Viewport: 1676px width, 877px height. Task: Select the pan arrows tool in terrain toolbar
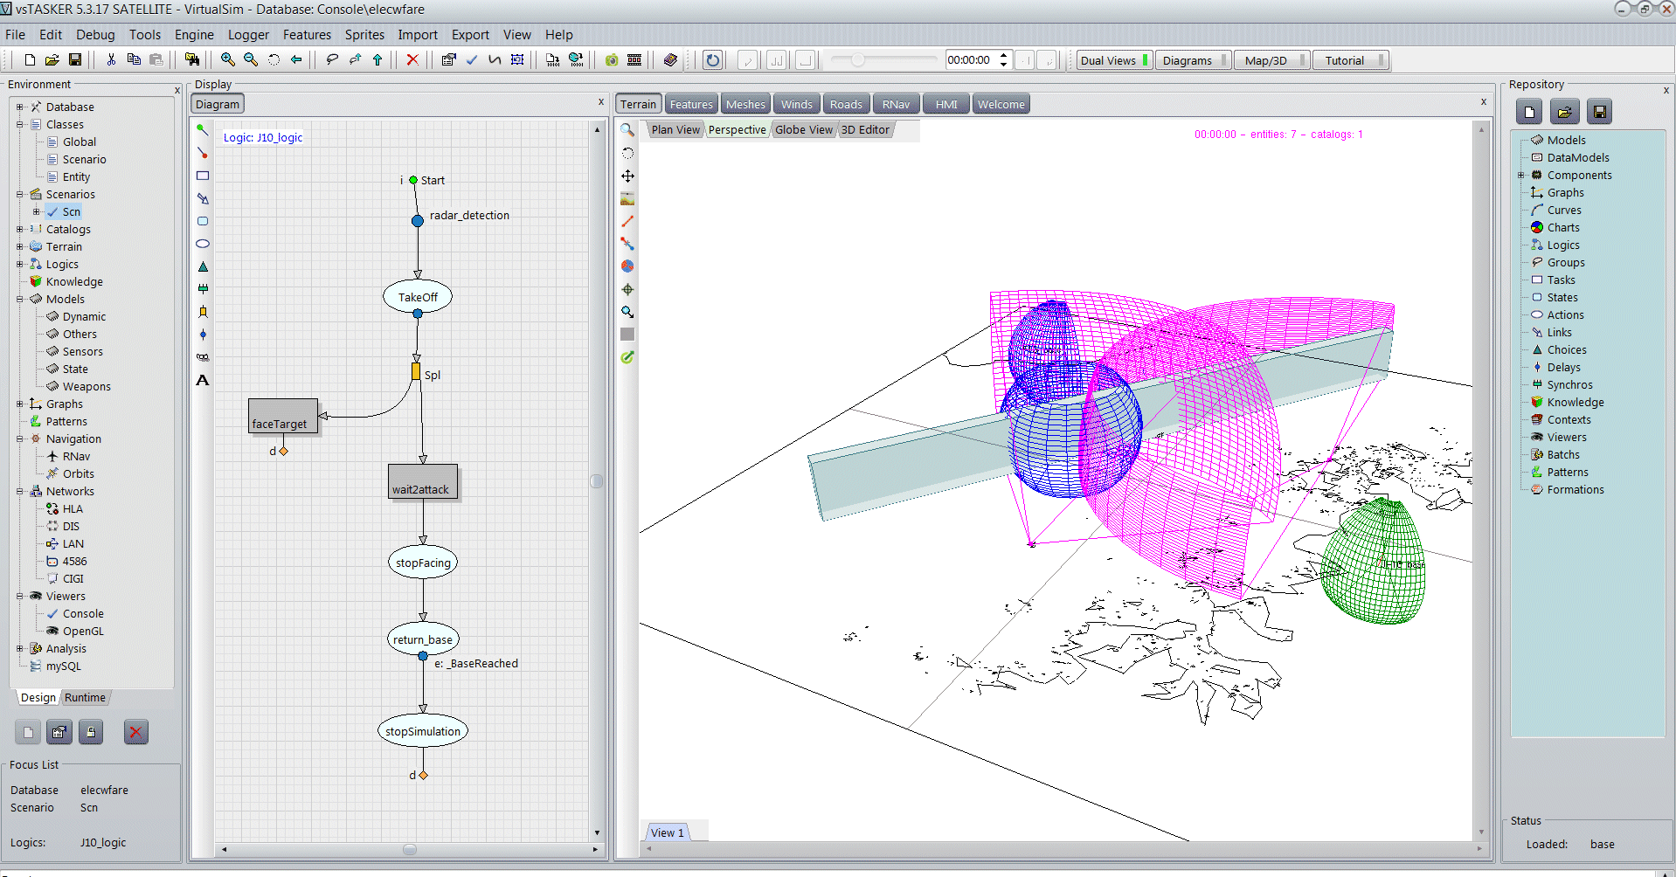click(627, 176)
